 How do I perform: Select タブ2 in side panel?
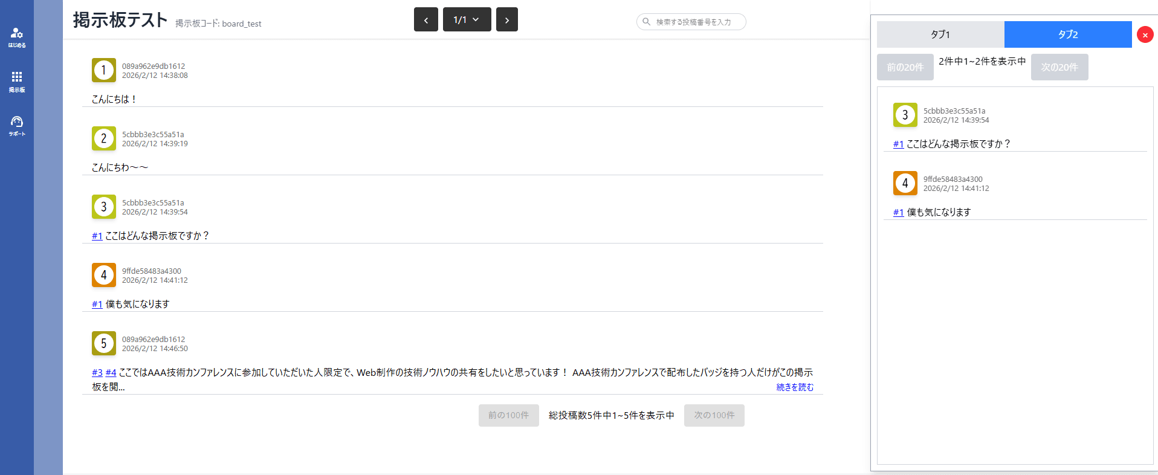click(x=1068, y=34)
